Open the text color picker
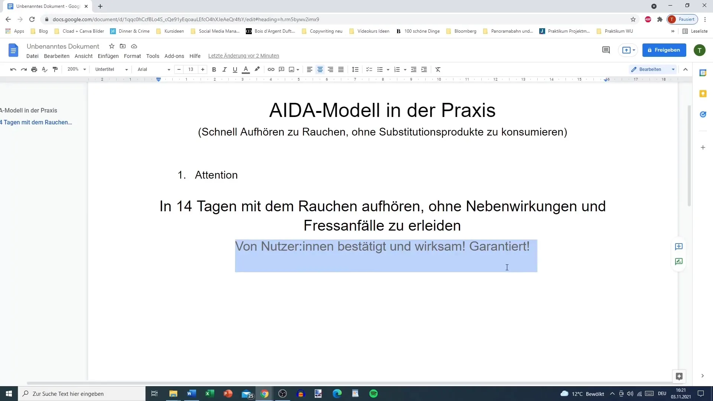Screen dimensions: 713x401 tap(245, 69)
